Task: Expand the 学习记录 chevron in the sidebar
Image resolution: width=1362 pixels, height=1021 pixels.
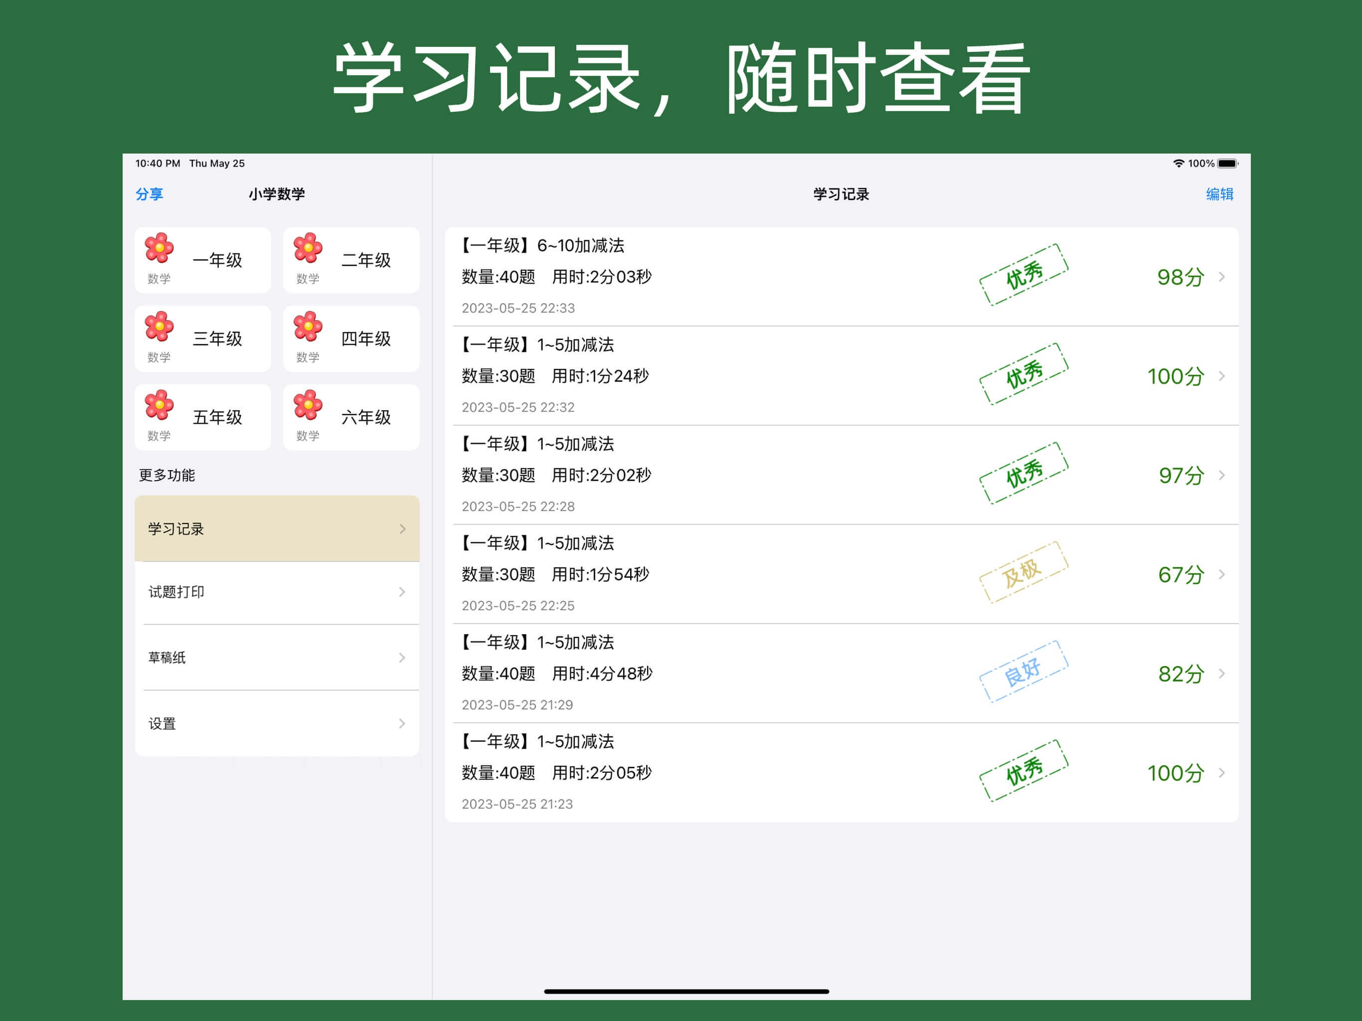Action: [402, 529]
